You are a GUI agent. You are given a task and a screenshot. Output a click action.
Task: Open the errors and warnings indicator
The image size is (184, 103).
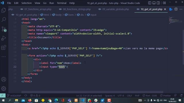pyautogui.click(x=35, y=95)
